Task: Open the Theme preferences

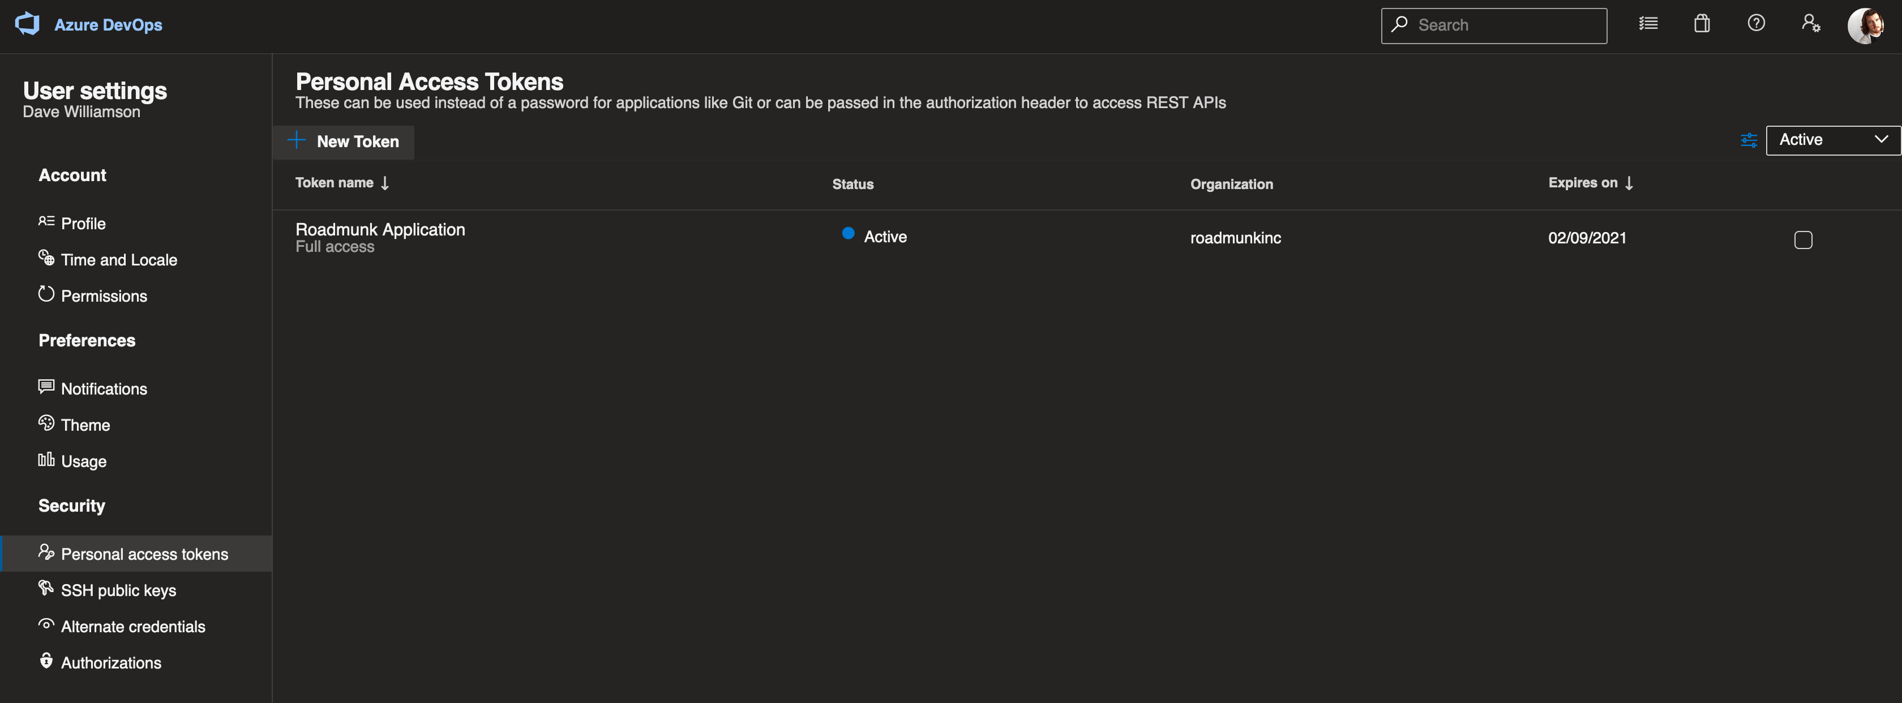Action: coord(85,425)
